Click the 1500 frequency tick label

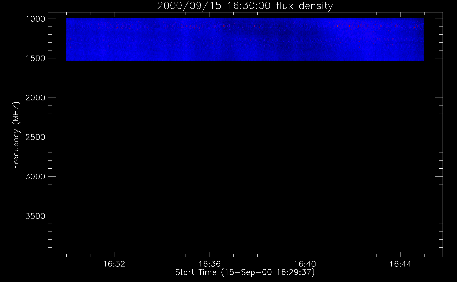click(x=35, y=58)
